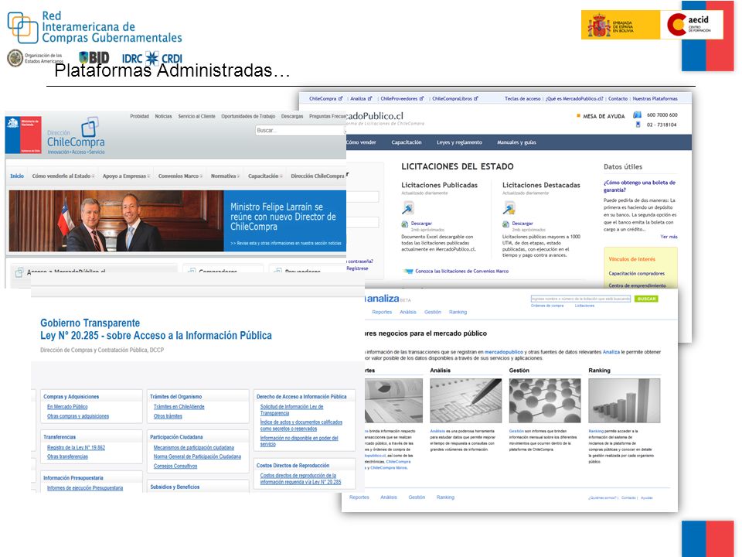
Task: Click the external-link icon next to ChileCompraLibros
Action: pos(476,98)
